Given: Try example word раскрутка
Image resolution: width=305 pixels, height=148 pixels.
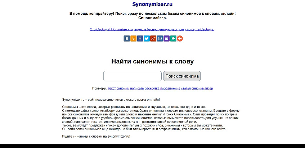Looking at the screenshot, I should coord(152,89).
